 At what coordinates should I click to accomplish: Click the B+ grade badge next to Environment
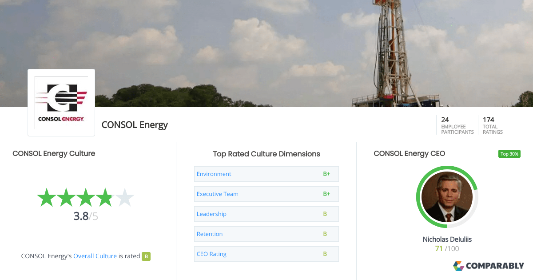click(327, 174)
